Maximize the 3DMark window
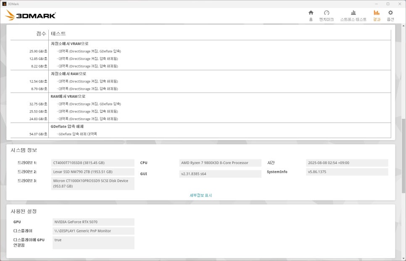The width and height of the screenshot is (406, 261). click(388, 4)
